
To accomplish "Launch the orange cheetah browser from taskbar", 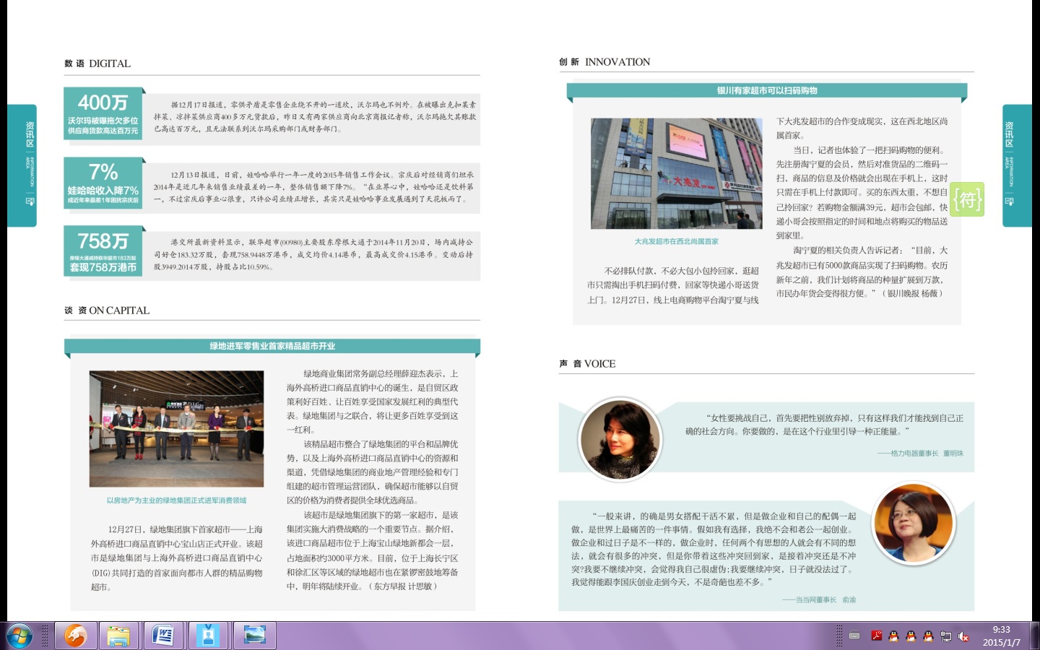I will [75, 636].
